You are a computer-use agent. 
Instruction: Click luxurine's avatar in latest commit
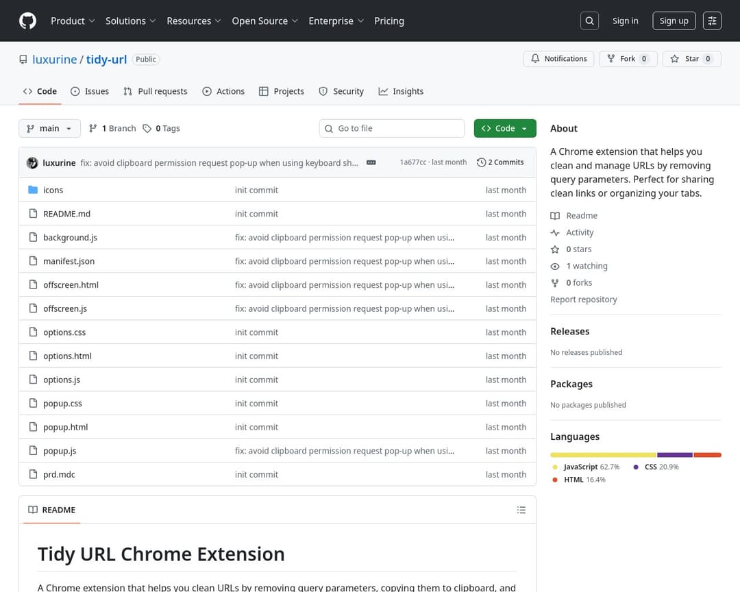pos(32,162)
